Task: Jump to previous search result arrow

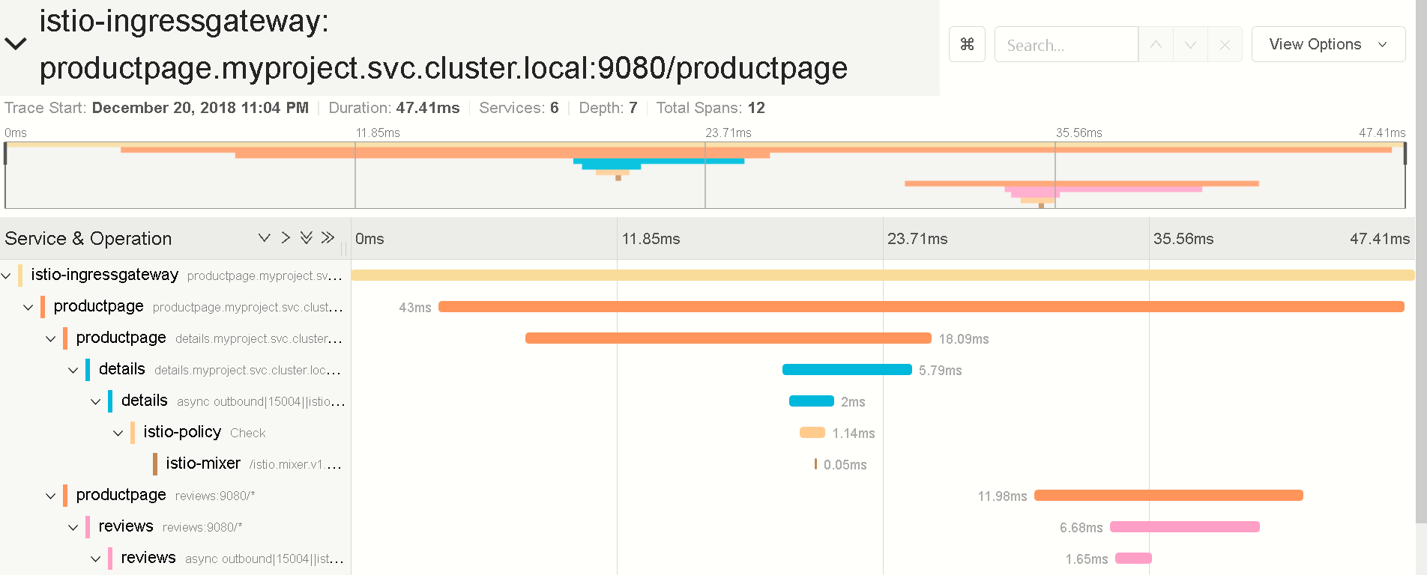Action: click(1156, 44)
